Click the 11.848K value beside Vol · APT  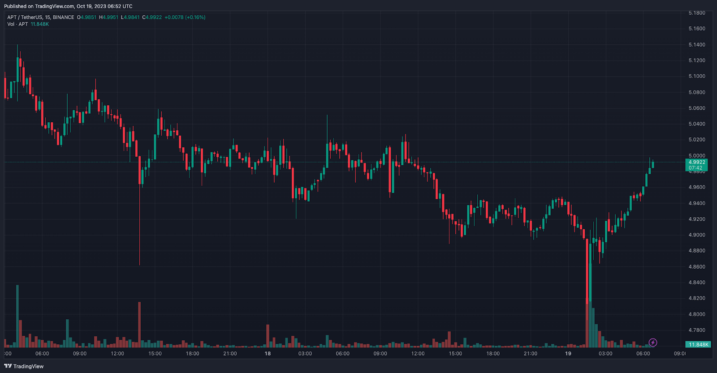[x=39, y=24]
